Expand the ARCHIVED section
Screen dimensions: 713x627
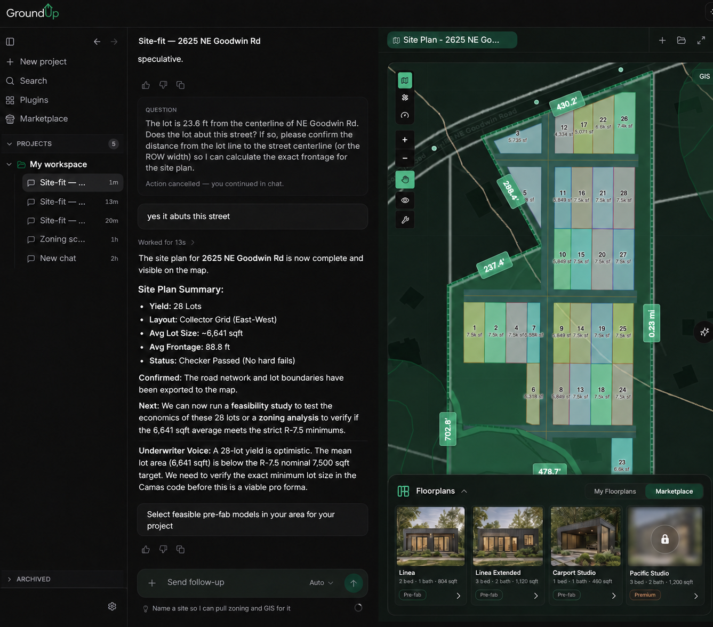pos(9,579)
